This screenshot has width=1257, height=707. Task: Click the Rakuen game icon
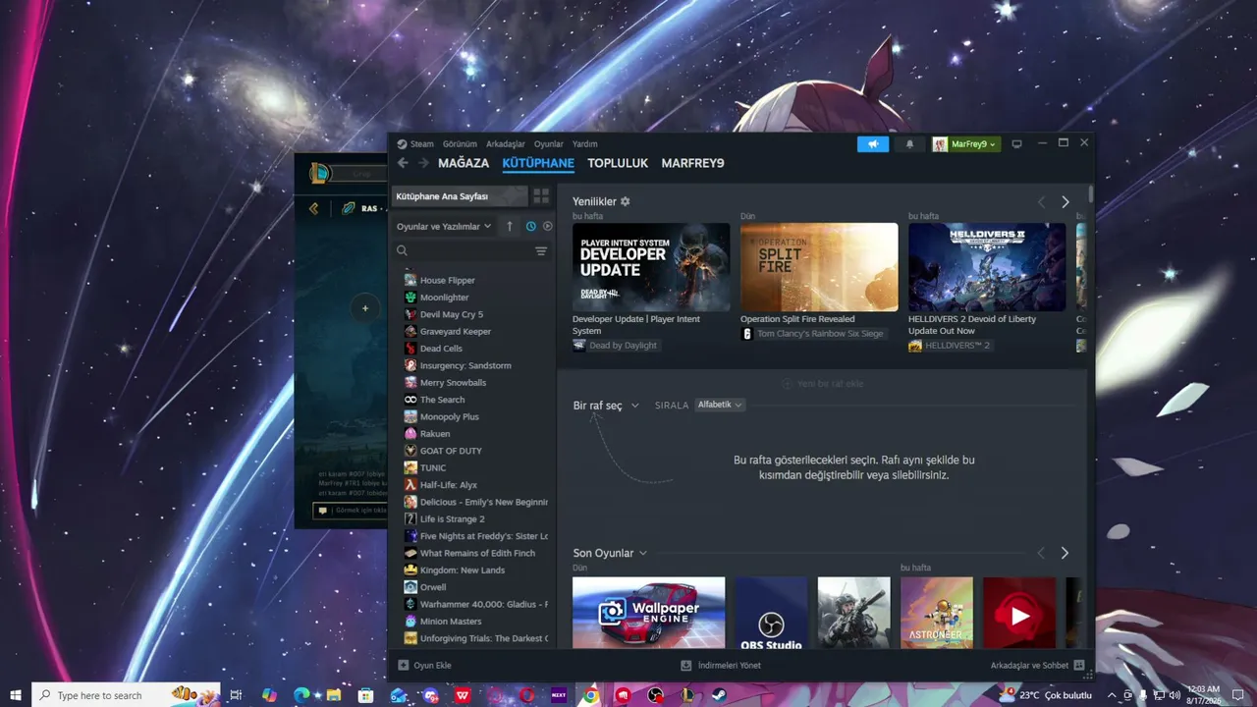pyautogui.click(x=410, y=434)
